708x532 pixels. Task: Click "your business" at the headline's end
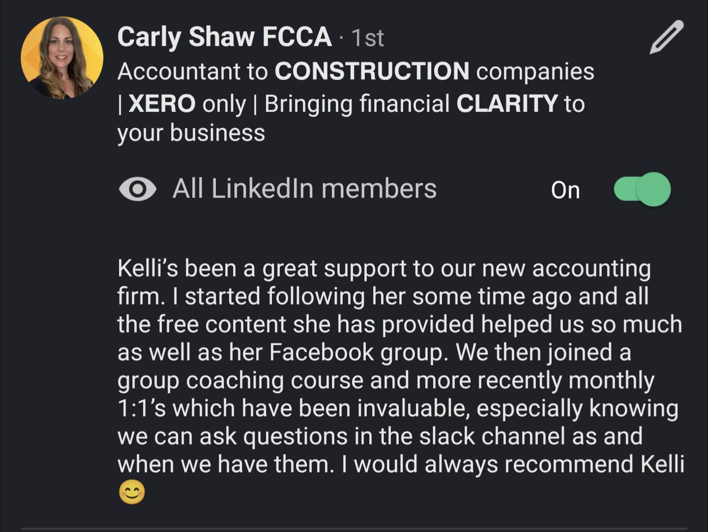[x=191, y=133]
